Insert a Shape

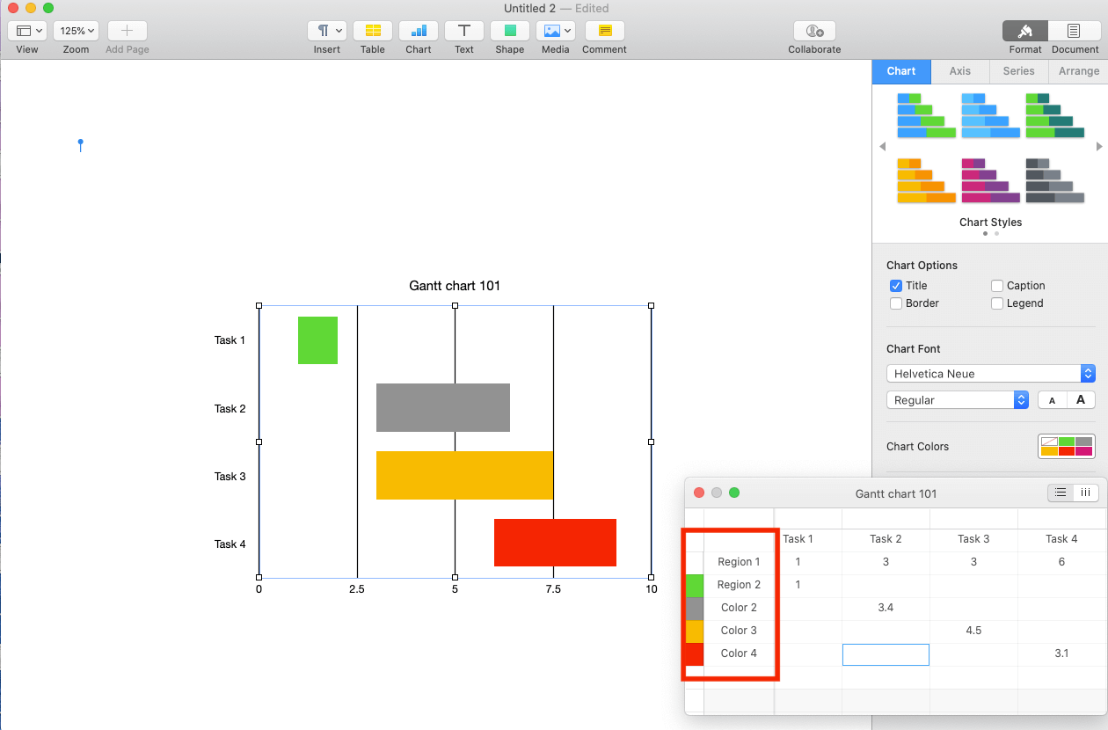509,30
